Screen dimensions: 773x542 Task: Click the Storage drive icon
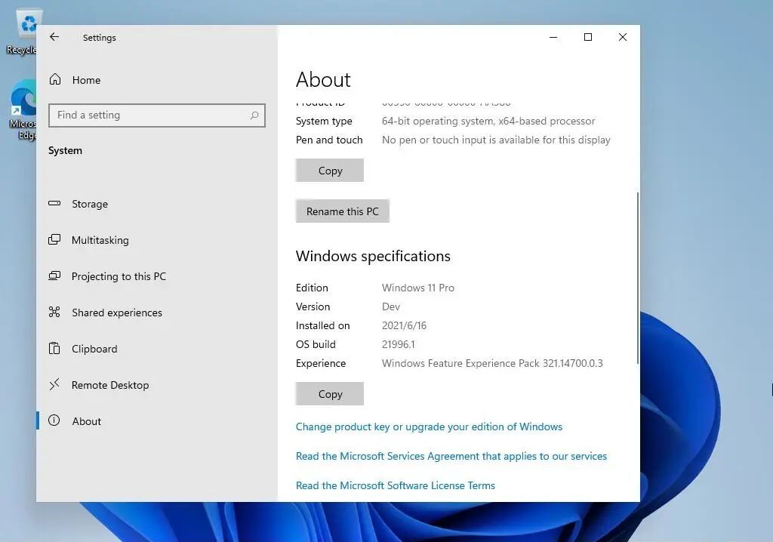pos(54,203)
